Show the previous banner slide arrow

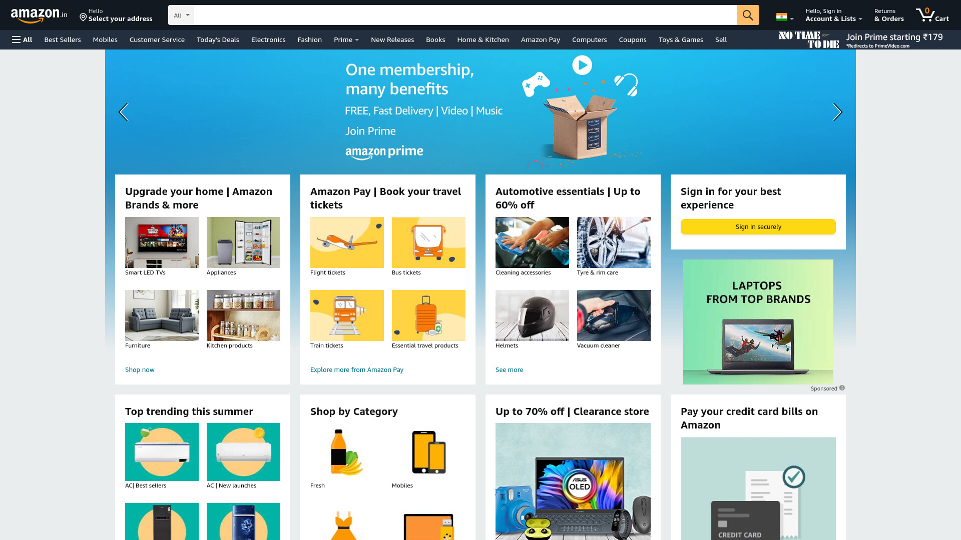click(x=124, y=112)
